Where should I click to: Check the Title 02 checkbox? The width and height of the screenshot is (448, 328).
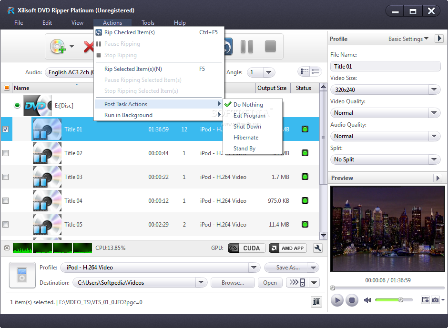5,153
